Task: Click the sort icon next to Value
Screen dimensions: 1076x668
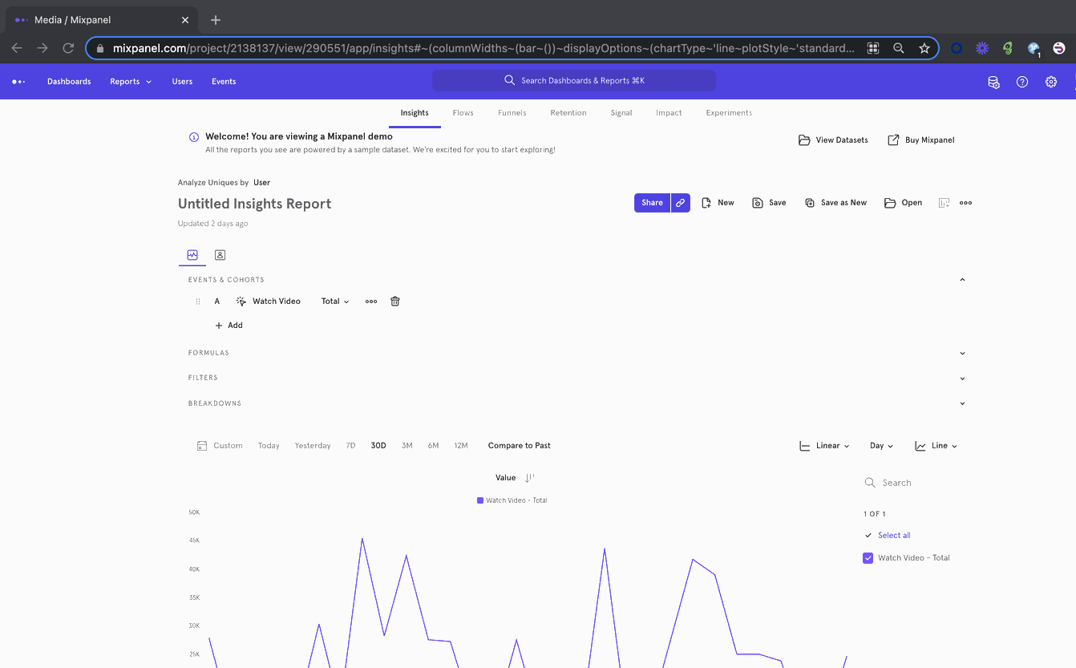Action: 529,478
